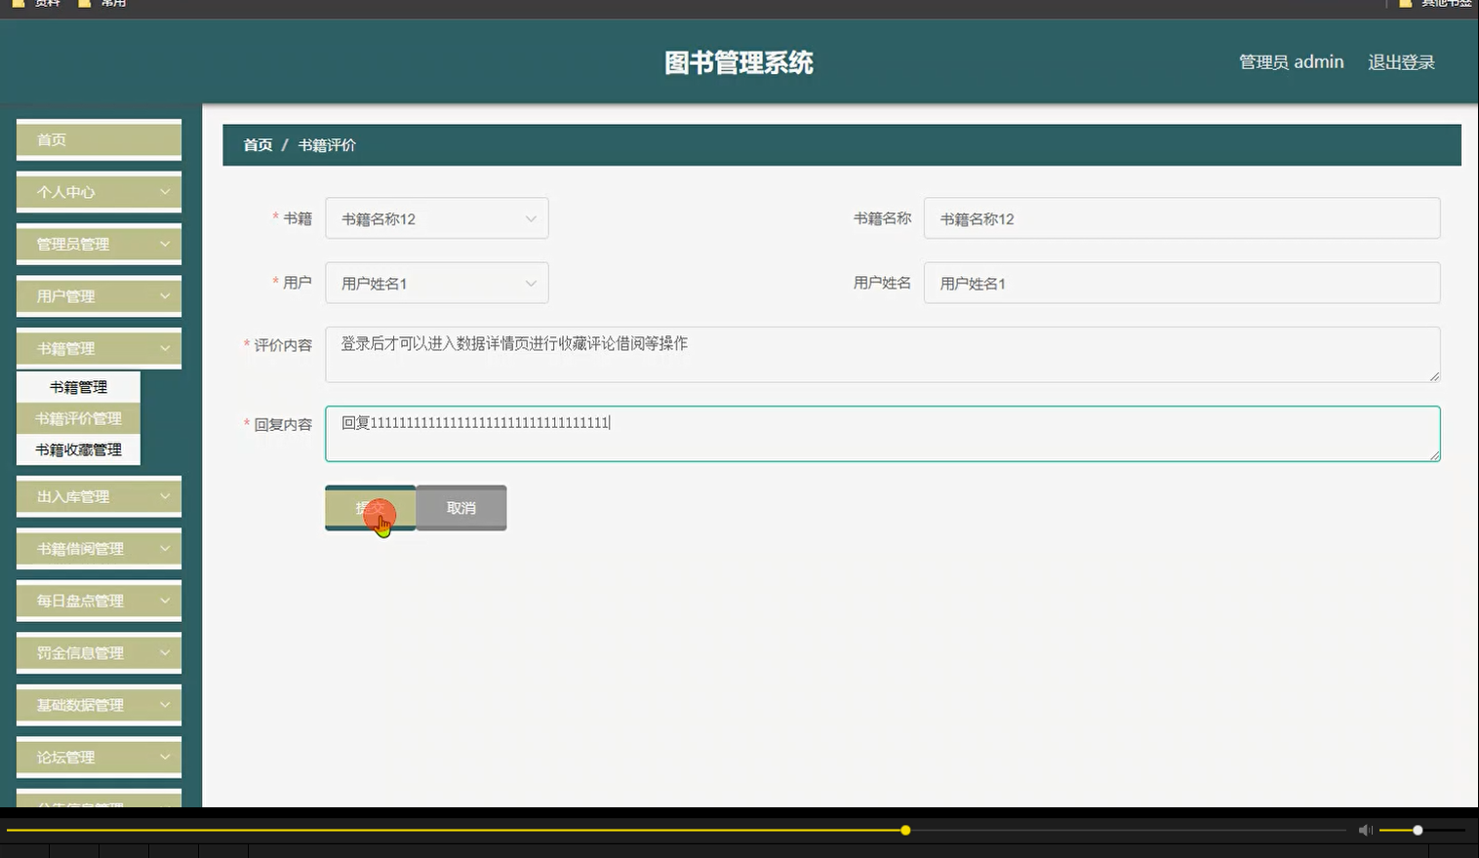Click 退出登录 to log out
Viewport: 1479px width, 858px height.
(x=1401, y=61)
